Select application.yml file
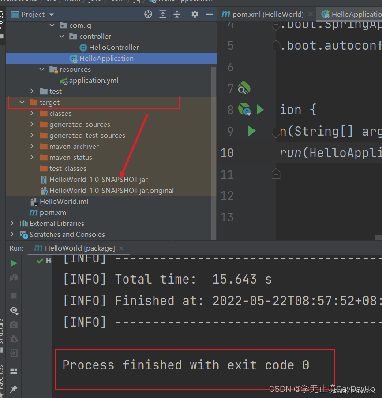The height and width of the screenshot is (398, 382). [x=89, y=81]
